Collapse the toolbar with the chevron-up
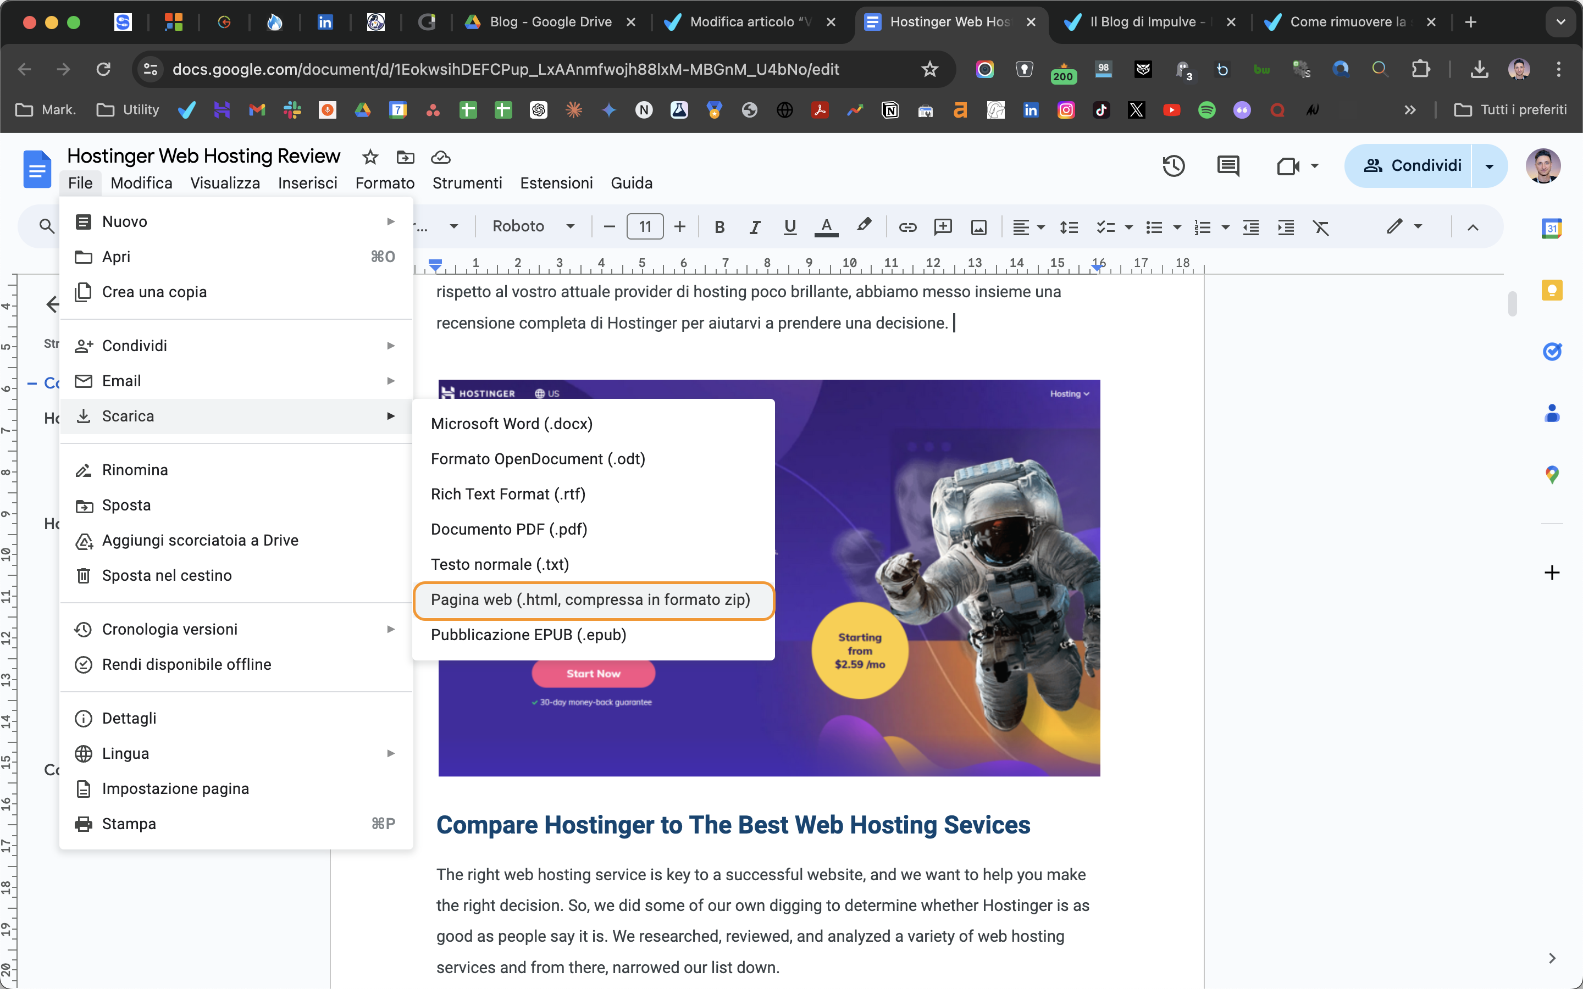Image resolution: width=1583 pixels, height=989 pixels. point(1473,227)
